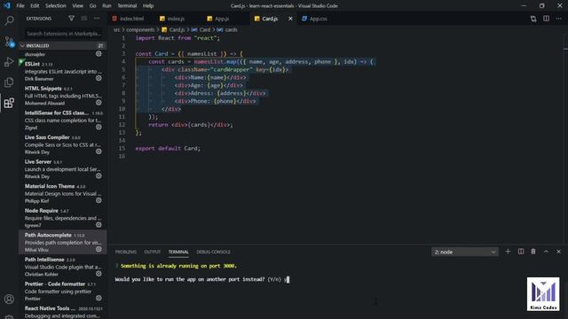Show the OUTPUT panel tab

(x=152, y=252)
